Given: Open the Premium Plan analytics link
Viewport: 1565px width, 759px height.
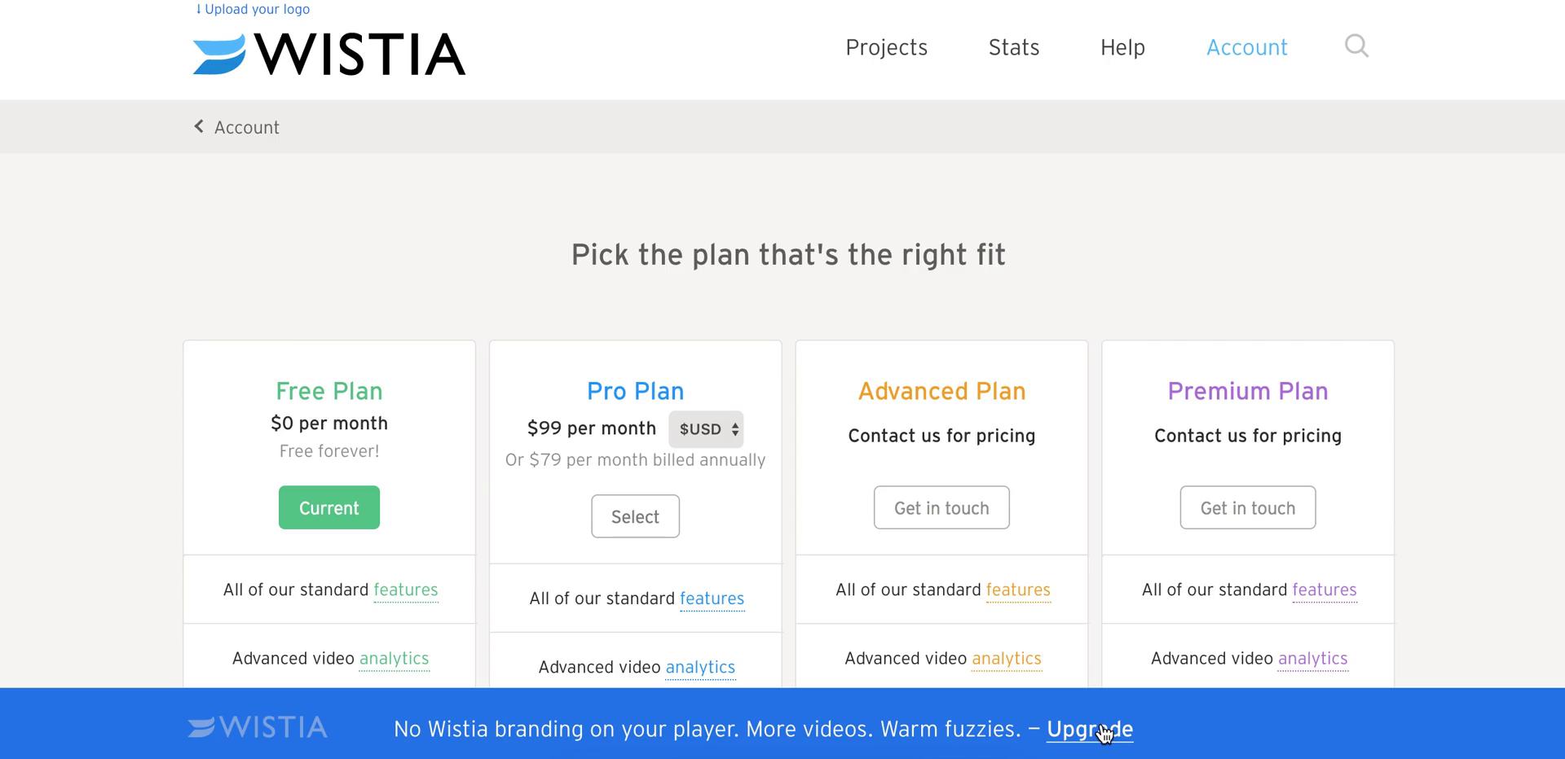Looking at the screenshot, I should pos(1312,658).
